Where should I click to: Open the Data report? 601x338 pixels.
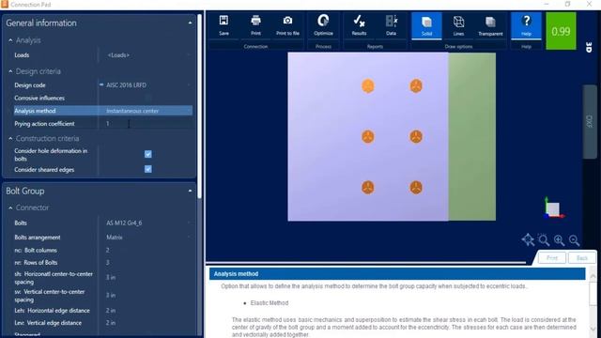[x=391, y=25]
